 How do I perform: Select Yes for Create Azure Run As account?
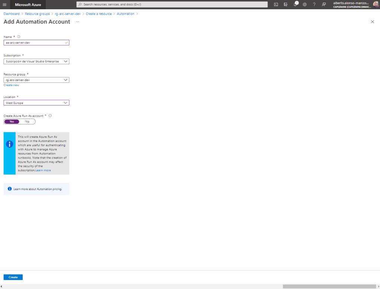(x=12, y=121)
